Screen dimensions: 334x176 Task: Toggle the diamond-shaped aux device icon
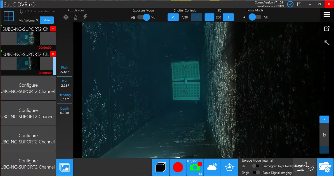coord(66,17)
